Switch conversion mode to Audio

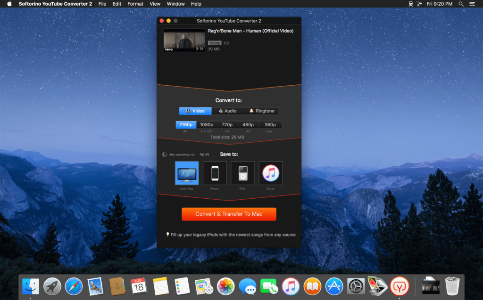click(x=228, y=111)
